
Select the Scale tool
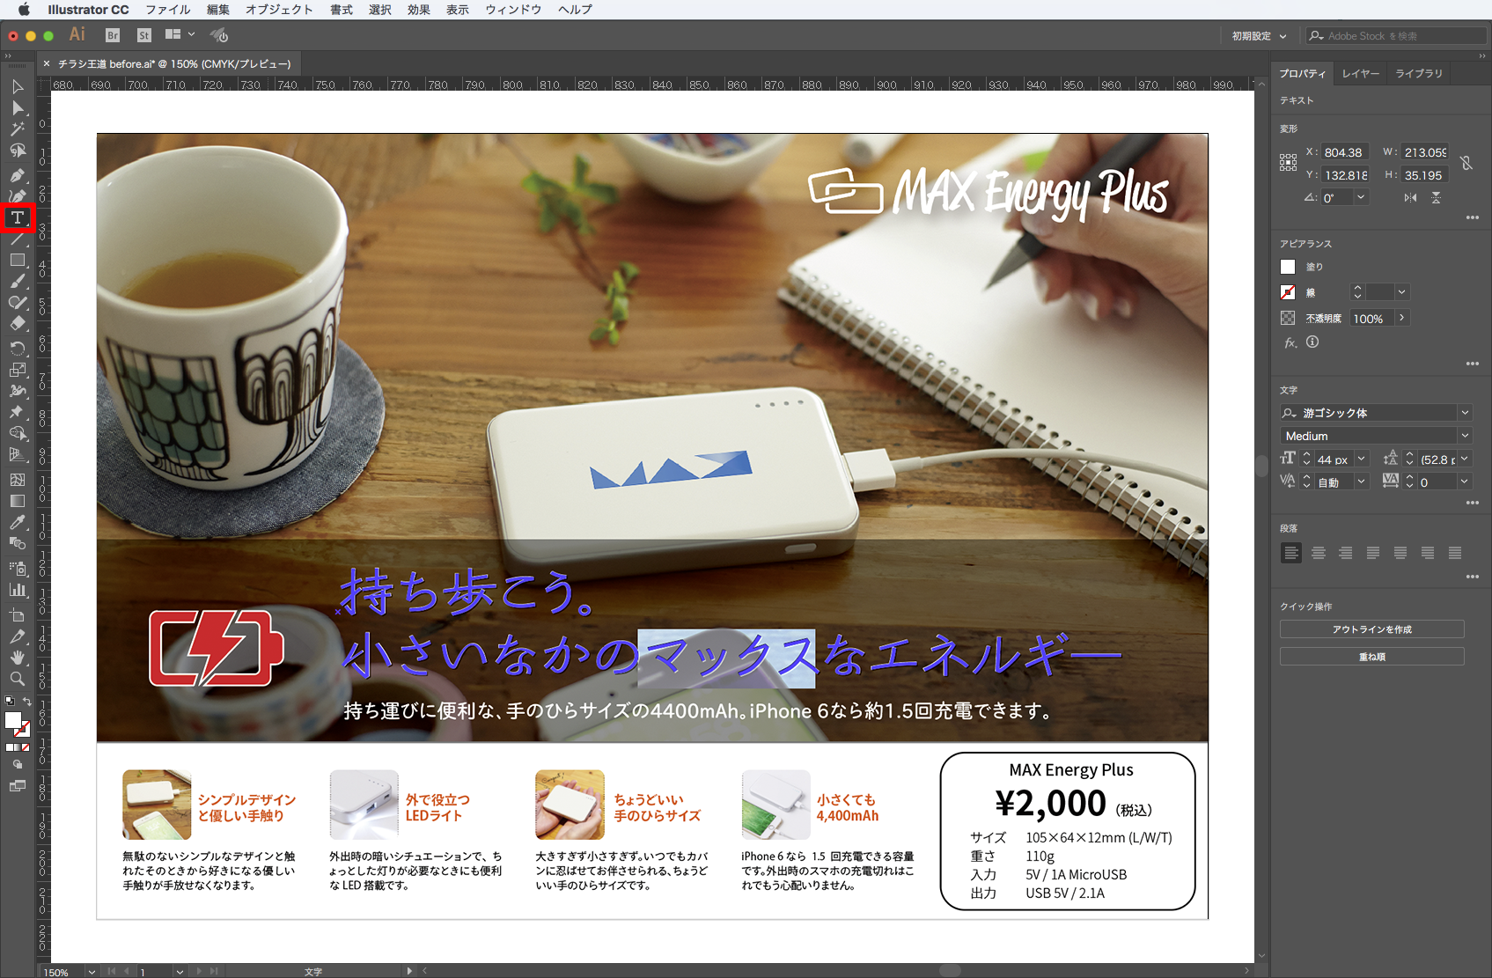tap(18, 370)
